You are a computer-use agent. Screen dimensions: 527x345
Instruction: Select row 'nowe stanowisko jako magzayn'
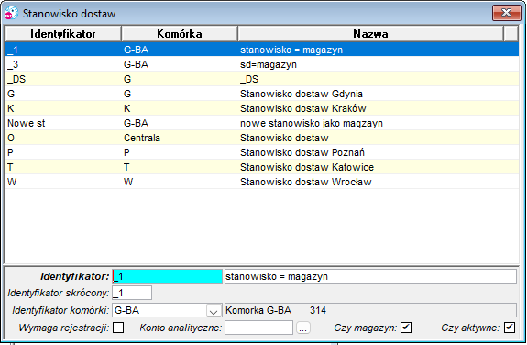coord(262,123)
